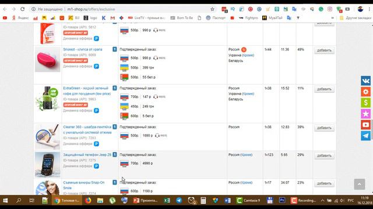
Task: Open the Telegram taskbar app
Action: [179, 201]
